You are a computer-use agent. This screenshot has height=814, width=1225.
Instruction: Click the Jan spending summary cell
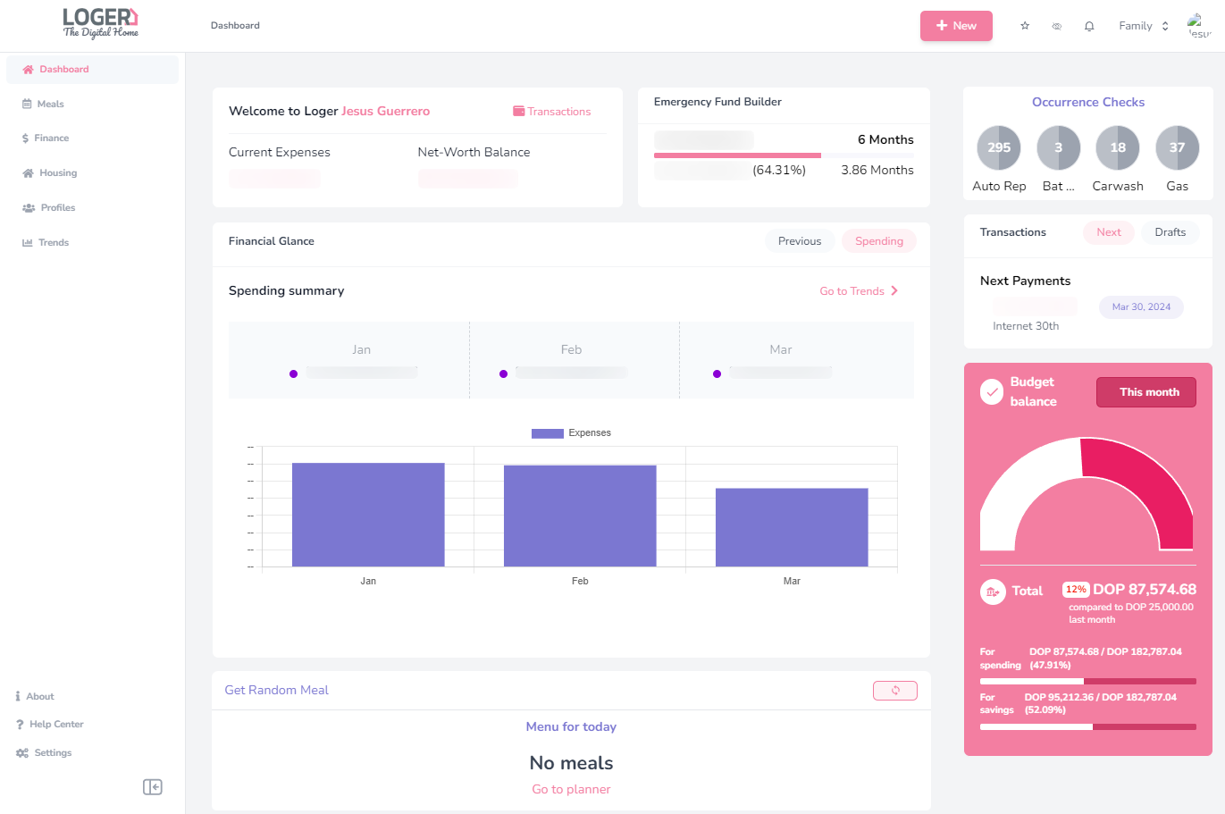[349, 360]
